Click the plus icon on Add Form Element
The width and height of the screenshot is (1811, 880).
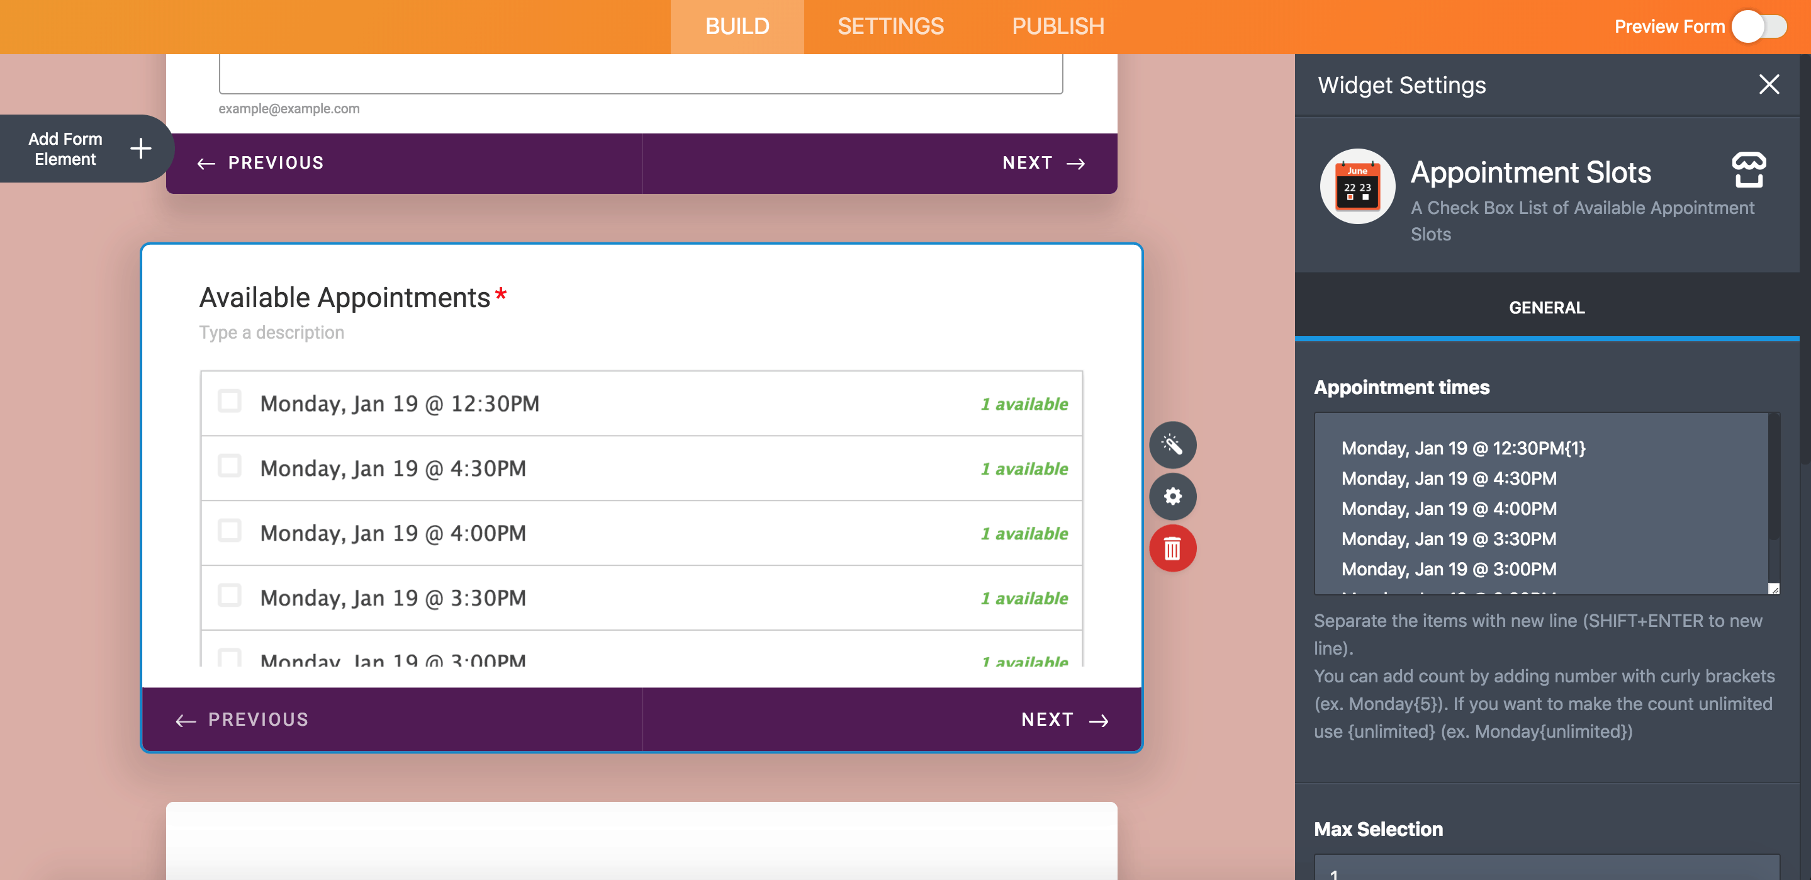[140, 149]
